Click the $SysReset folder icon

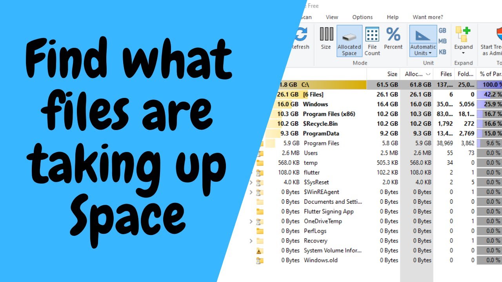pos(260,182)
